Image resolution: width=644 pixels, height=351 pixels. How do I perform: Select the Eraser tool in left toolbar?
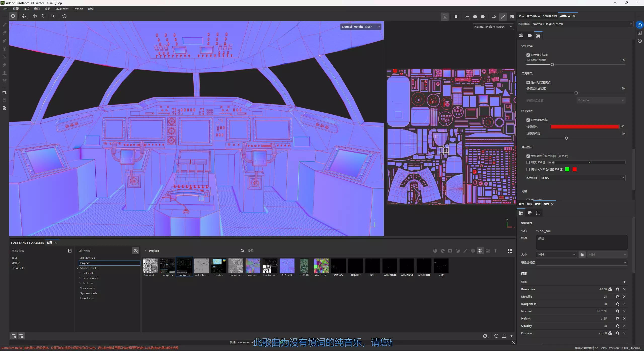coord(4,33)
